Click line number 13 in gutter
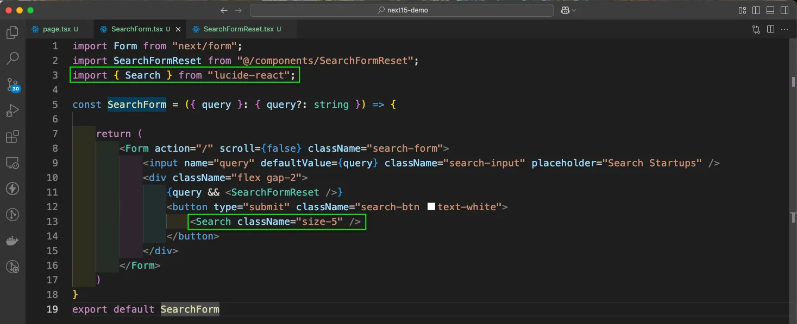Viewport: 797px width, 324px height. [x=52, y=222]
